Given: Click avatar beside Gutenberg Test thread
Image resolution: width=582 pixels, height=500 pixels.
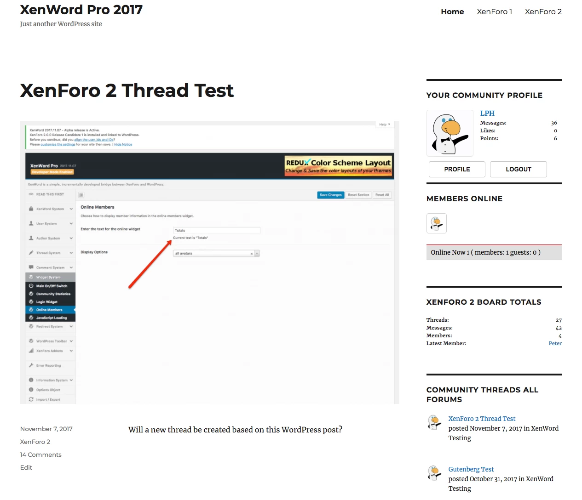Looking at the screenshot, I should point(435,472).
